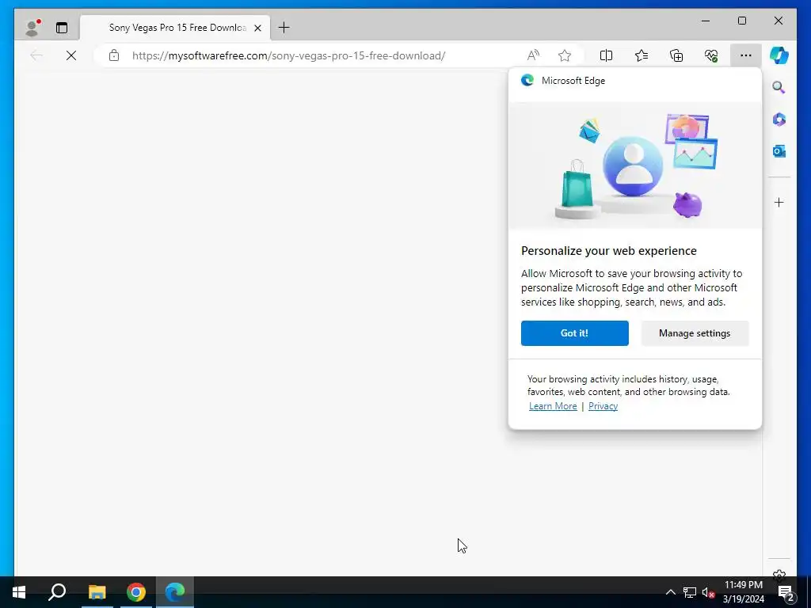Show hidden system tray icons

[x=670, y=592]
